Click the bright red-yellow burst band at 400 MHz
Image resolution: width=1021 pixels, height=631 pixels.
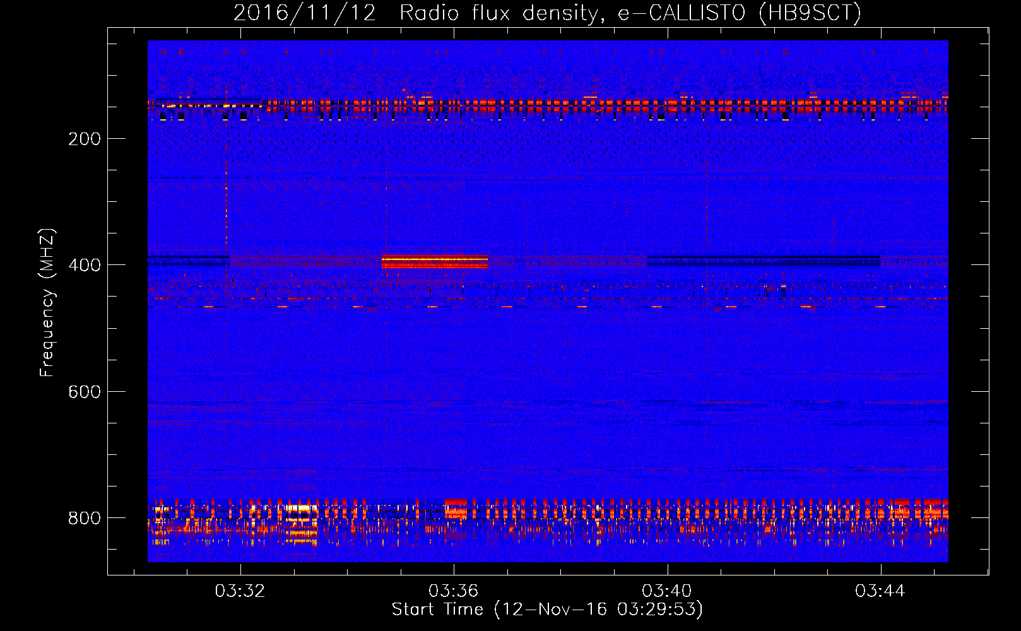click(x=435, y=262)
